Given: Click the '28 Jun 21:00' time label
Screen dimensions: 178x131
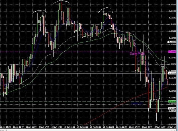Looking at the screenshot, I should tap(70, 127).
